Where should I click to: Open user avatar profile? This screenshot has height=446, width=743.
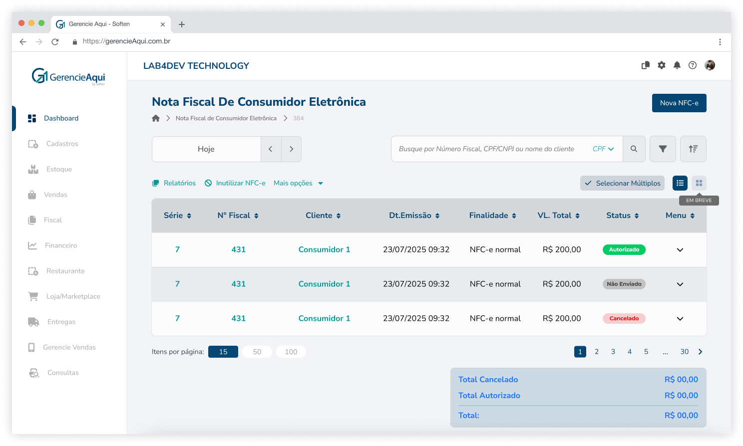(710, 65)
